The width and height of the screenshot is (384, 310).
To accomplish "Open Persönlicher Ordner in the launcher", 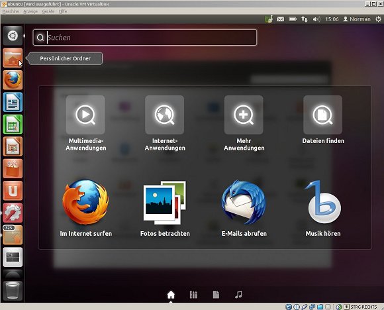I will coord(13,58).
